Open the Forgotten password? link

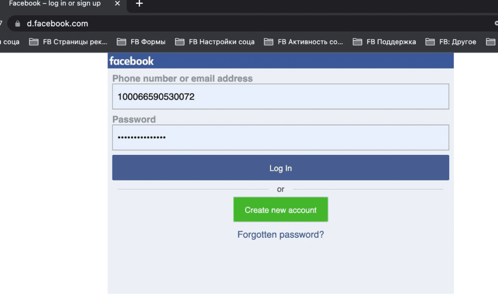coord(281,235)
